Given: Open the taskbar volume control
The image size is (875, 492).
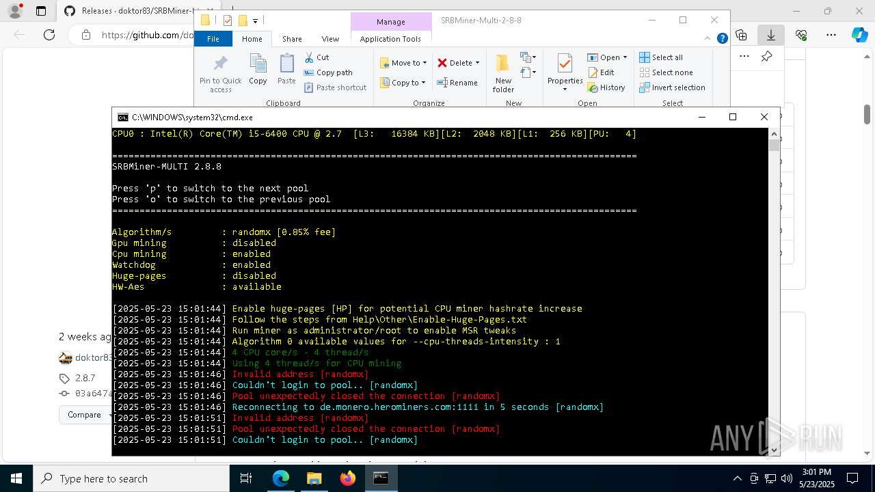Looking at the screenshot, I should pyautogui.click(x=787, y=478).
